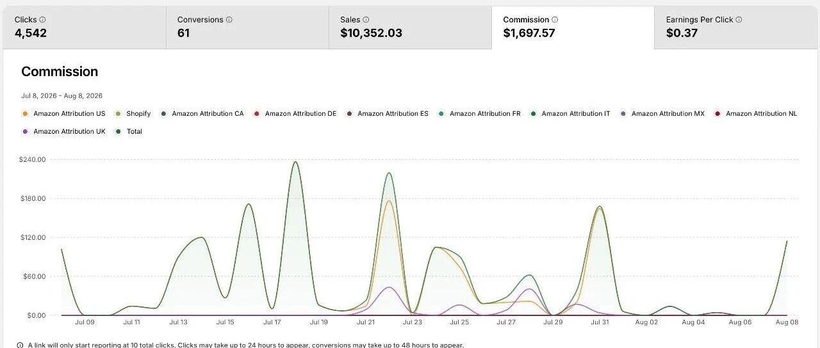This screenshot has height=348, width=820.
Task: Click the orange Amazon Attribution US color dot
Action: [25, 114]
